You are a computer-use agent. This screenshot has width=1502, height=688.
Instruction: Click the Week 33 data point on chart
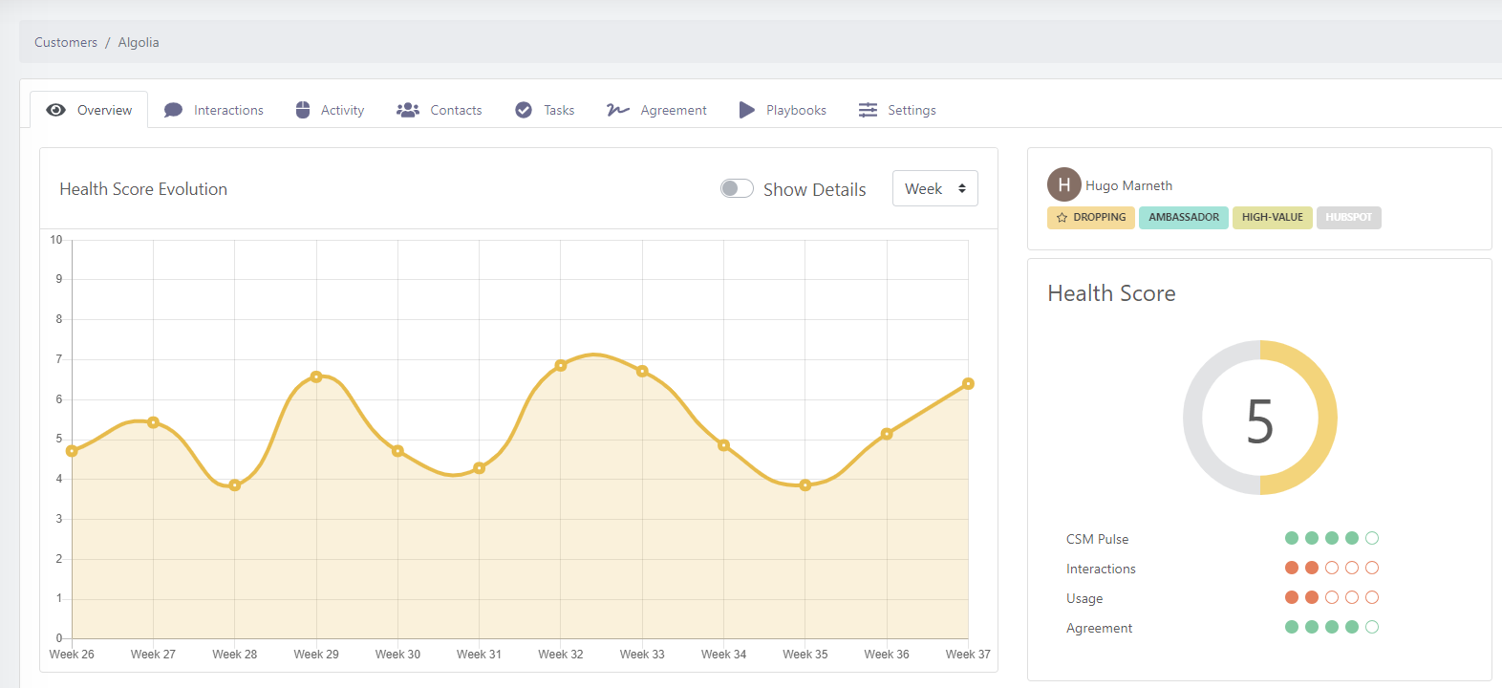[642, 371]
